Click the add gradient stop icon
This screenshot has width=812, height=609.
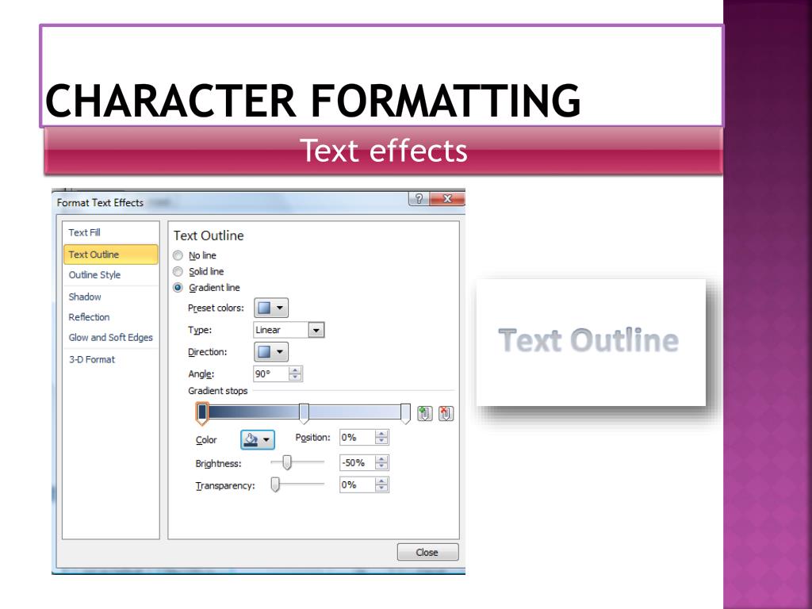(x=425, y=413)
